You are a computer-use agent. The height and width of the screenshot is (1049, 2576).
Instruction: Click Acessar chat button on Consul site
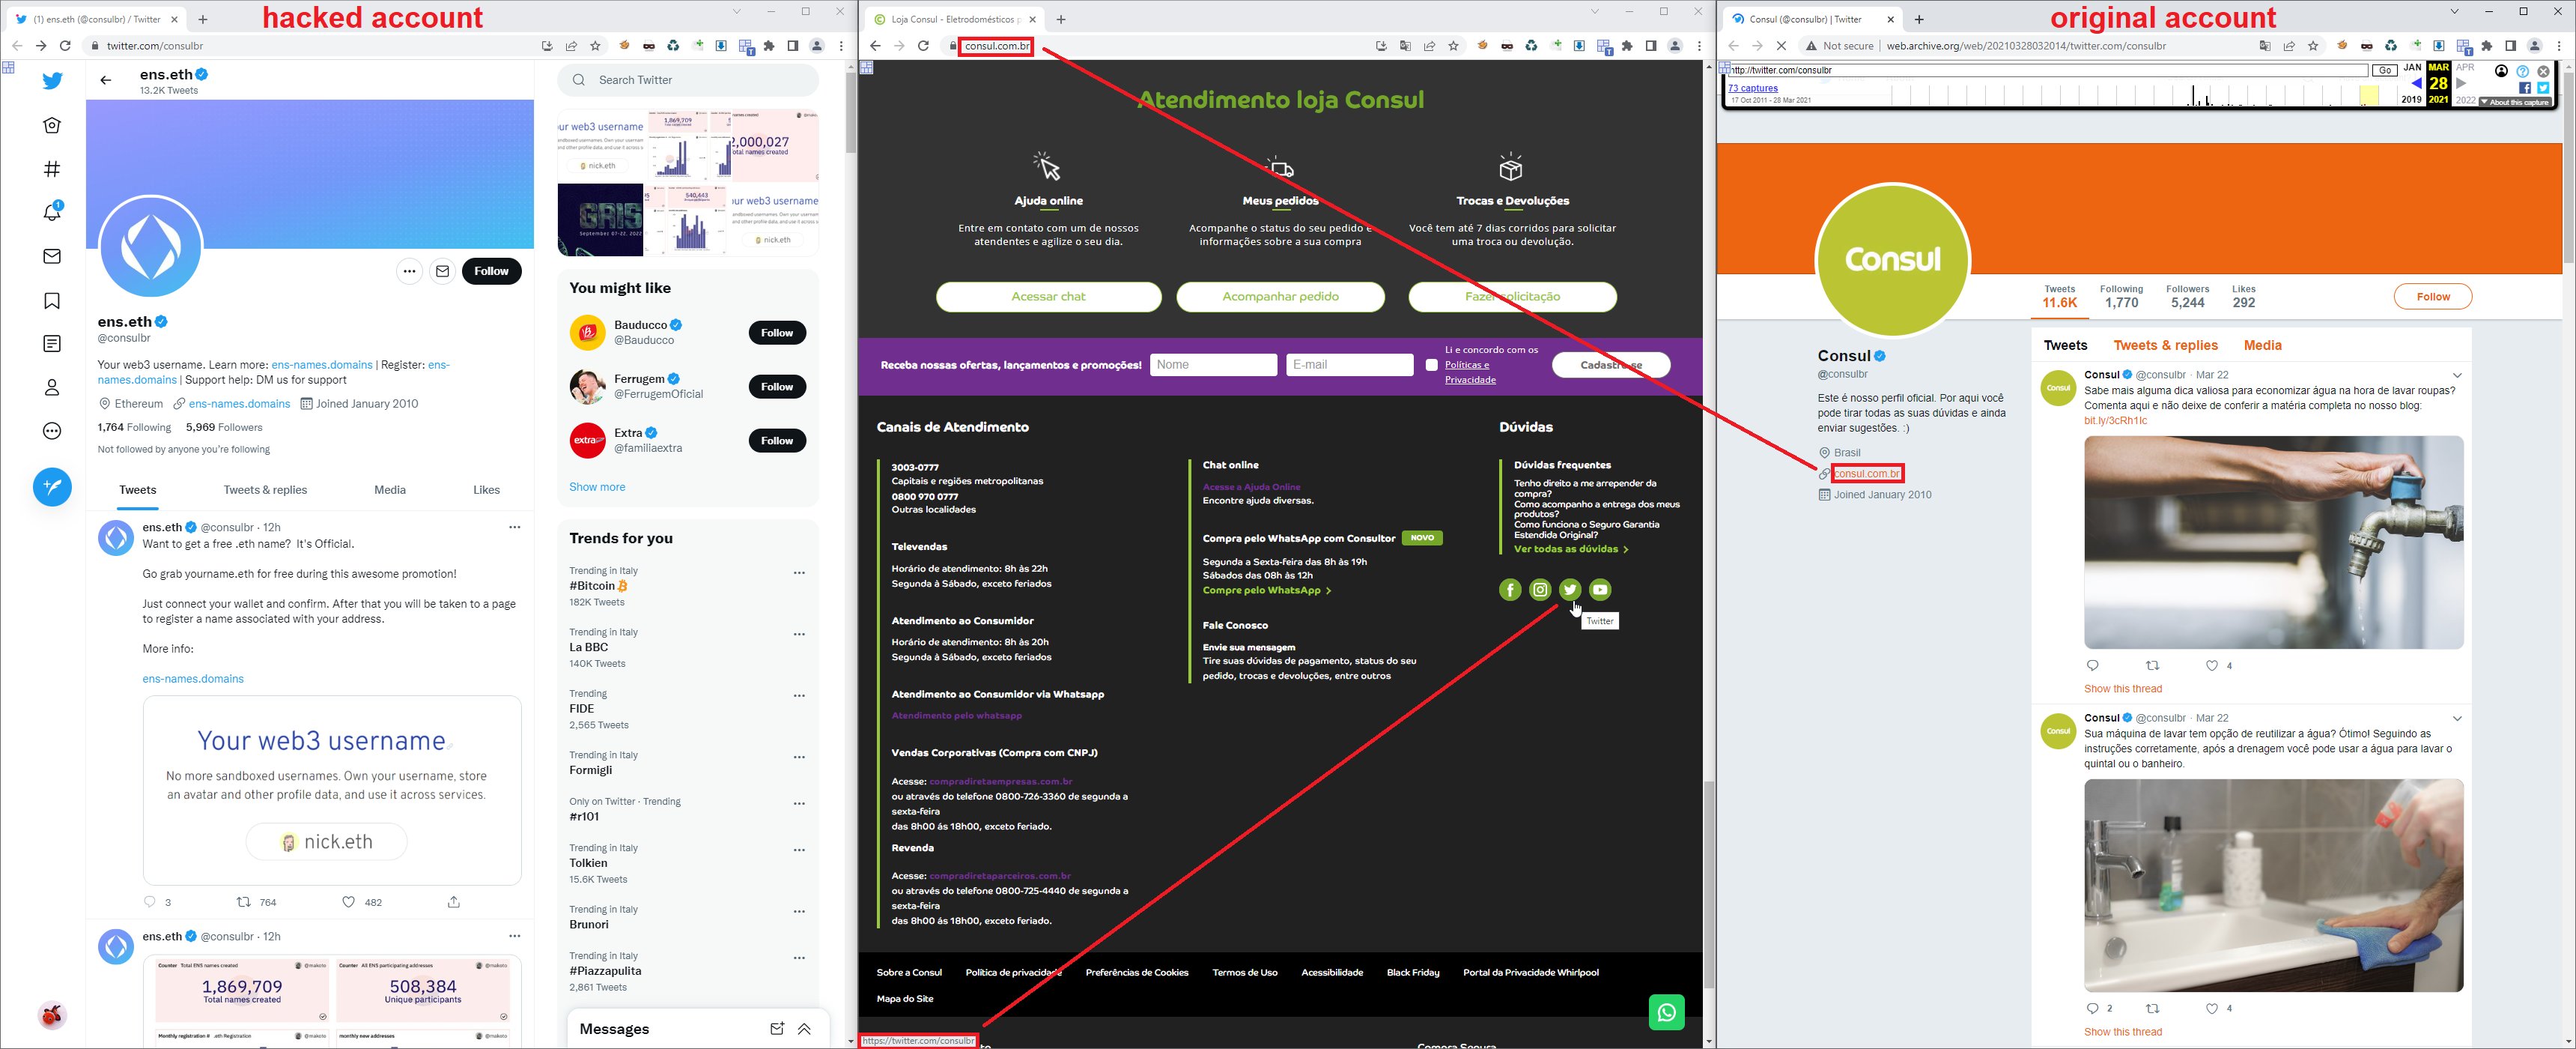pos(1048,296)
